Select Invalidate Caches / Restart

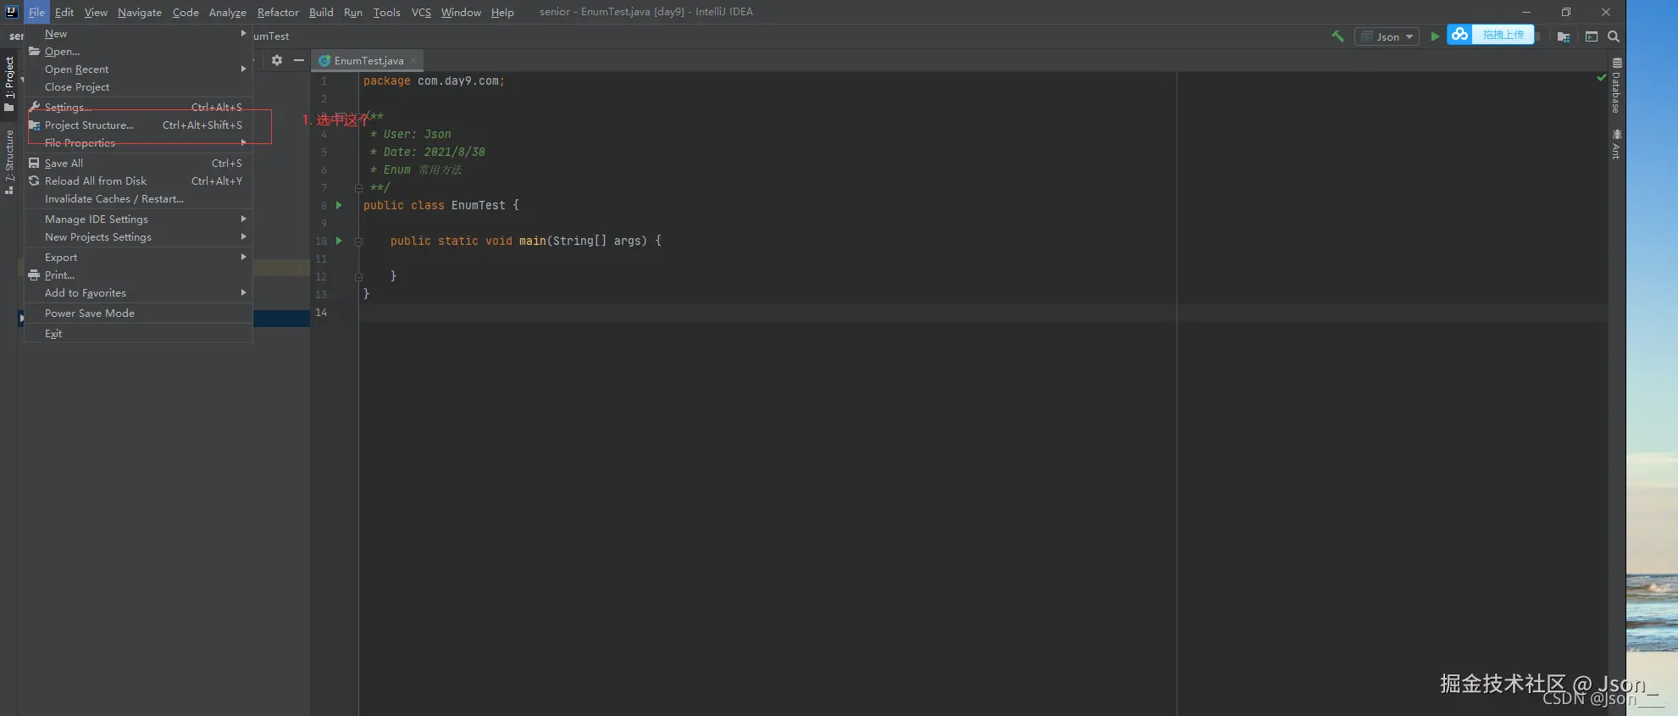click(x=114, y=199)
